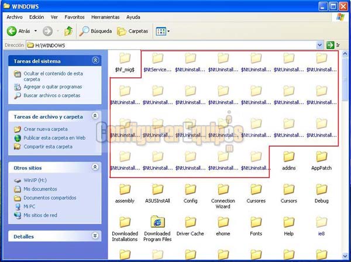Select the Fonts folder icon
This screenshot has width=351, height=262.
pyautogui.click(x=256, y=222)
